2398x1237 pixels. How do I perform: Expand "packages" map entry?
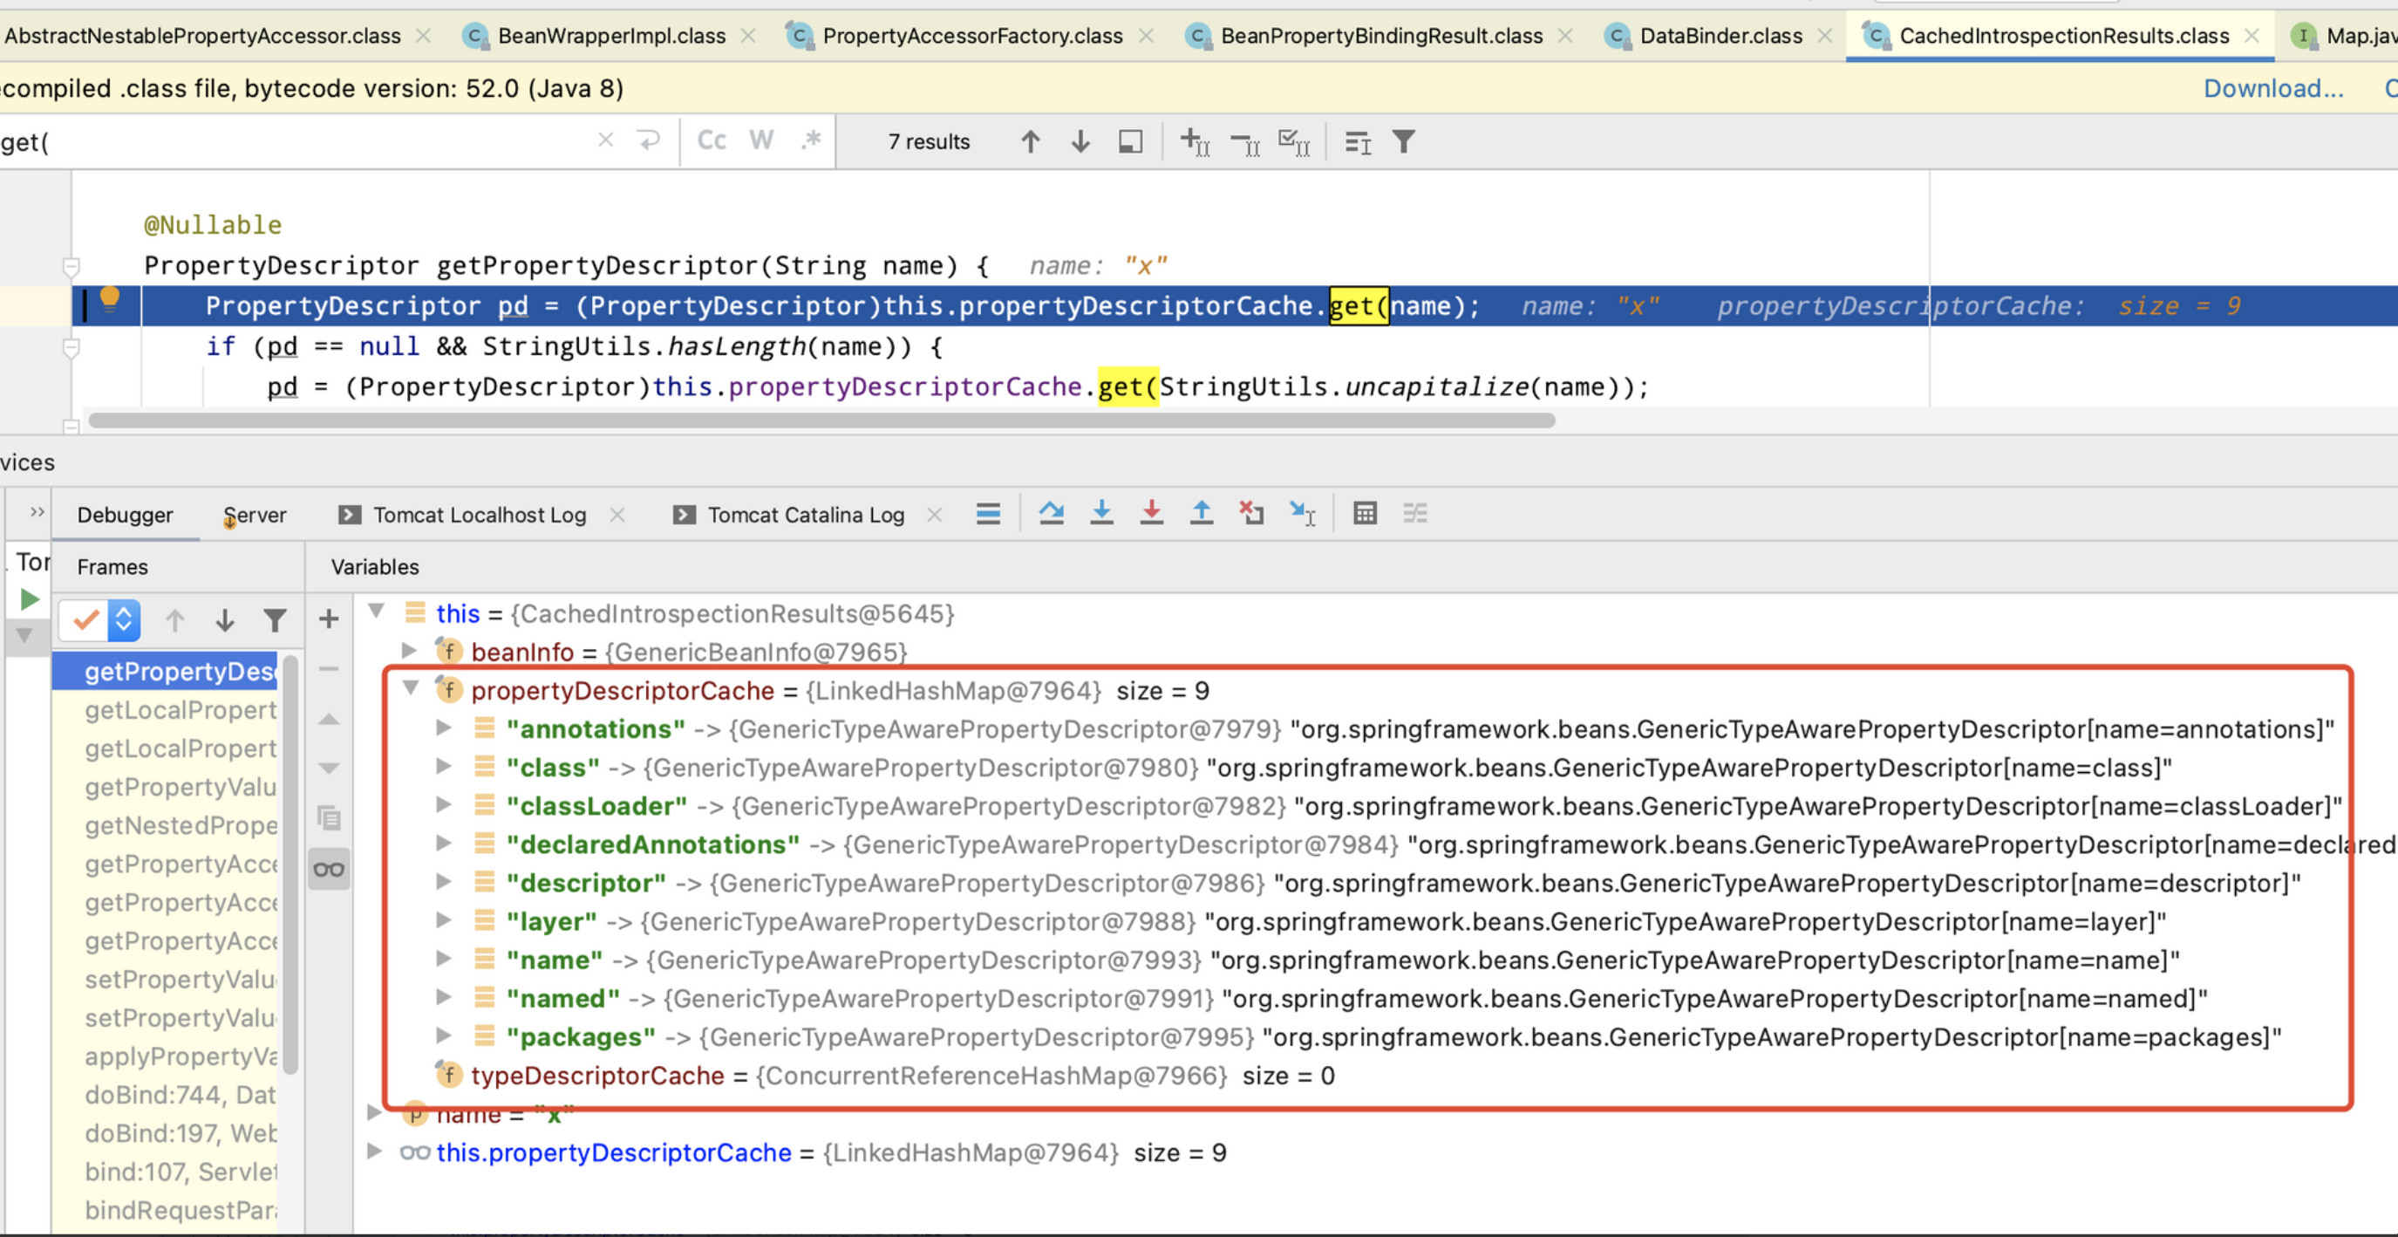coord(445,1035)
